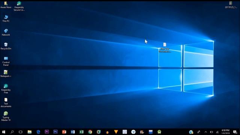Launch Adobe Photoshop from taskbar

click(x=55, y=132)
